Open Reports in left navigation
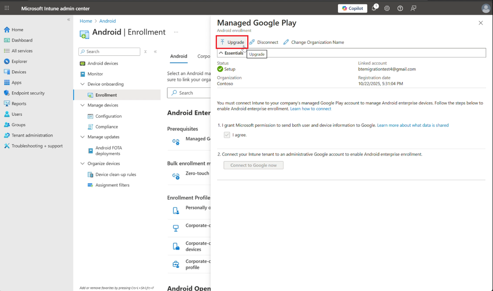 pyautogui.click(x=15, y=104)
